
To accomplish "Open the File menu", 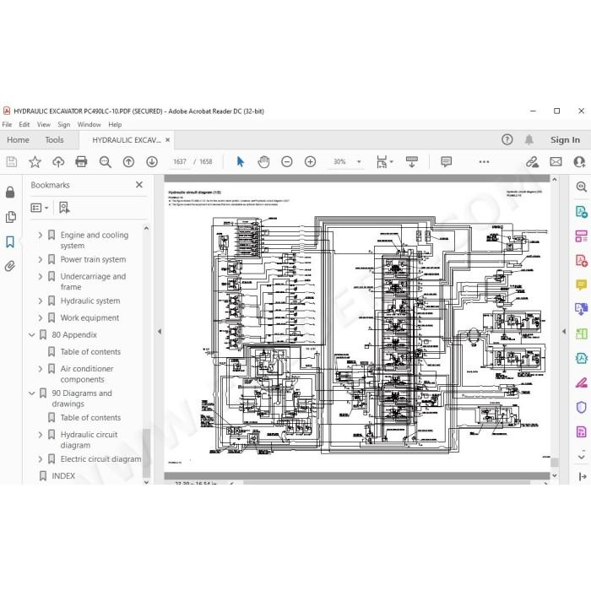I will pyautogui.click(x=7, y=124).
